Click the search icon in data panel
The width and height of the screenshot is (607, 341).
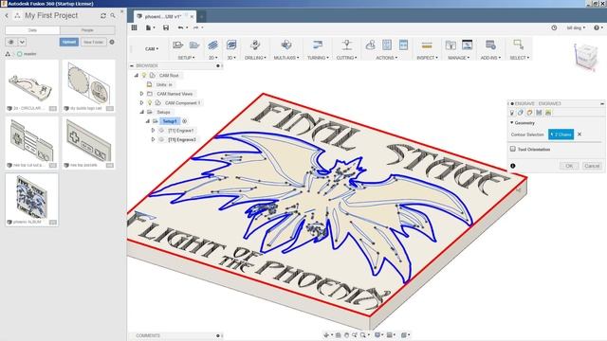[113, 16]
